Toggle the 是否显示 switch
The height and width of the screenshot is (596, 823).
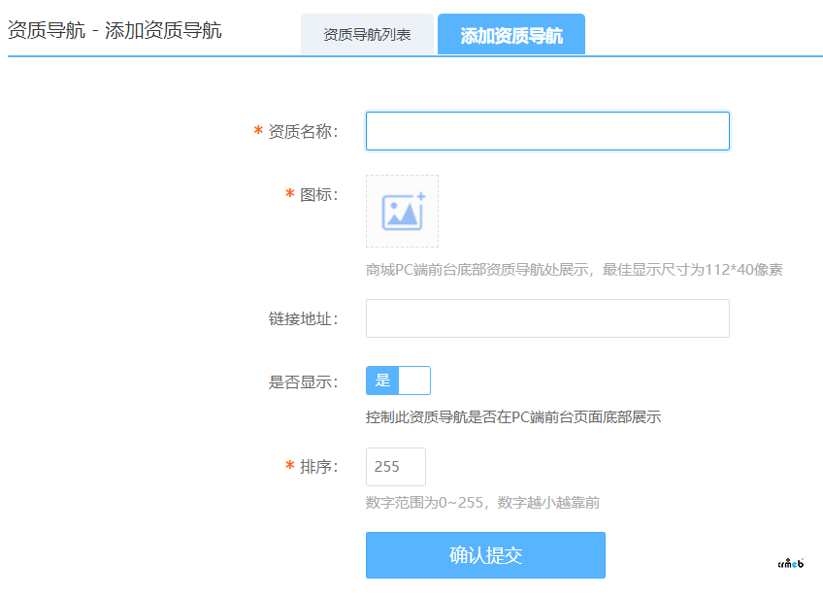coord(398,381)
